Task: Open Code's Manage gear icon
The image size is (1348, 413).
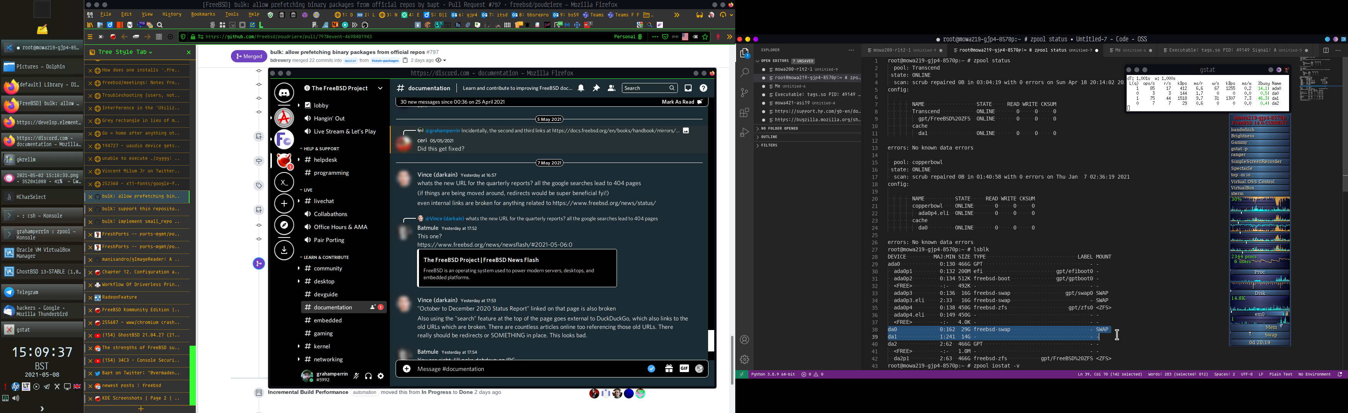Action: click(x=744, y=359)
